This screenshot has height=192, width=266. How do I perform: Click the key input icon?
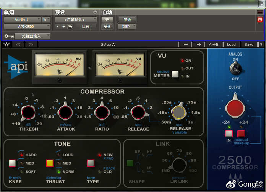(9, 36)
